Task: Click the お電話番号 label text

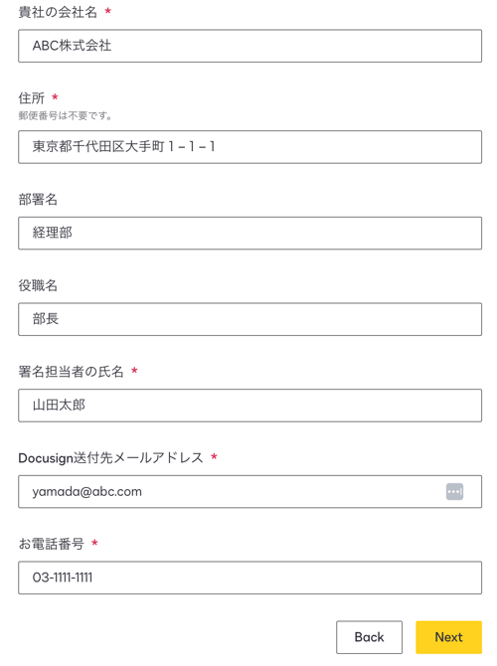Action: pyautogui.click(x=51, y=544)
